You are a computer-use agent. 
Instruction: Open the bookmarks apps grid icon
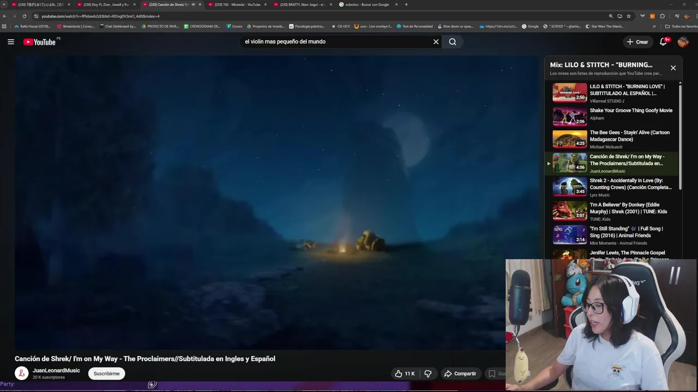click(4, 26)
